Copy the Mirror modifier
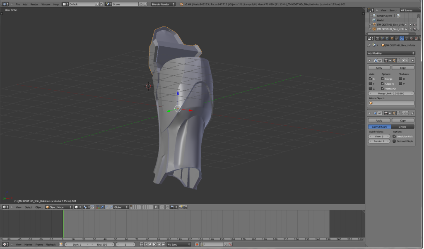 coord(403,68)
